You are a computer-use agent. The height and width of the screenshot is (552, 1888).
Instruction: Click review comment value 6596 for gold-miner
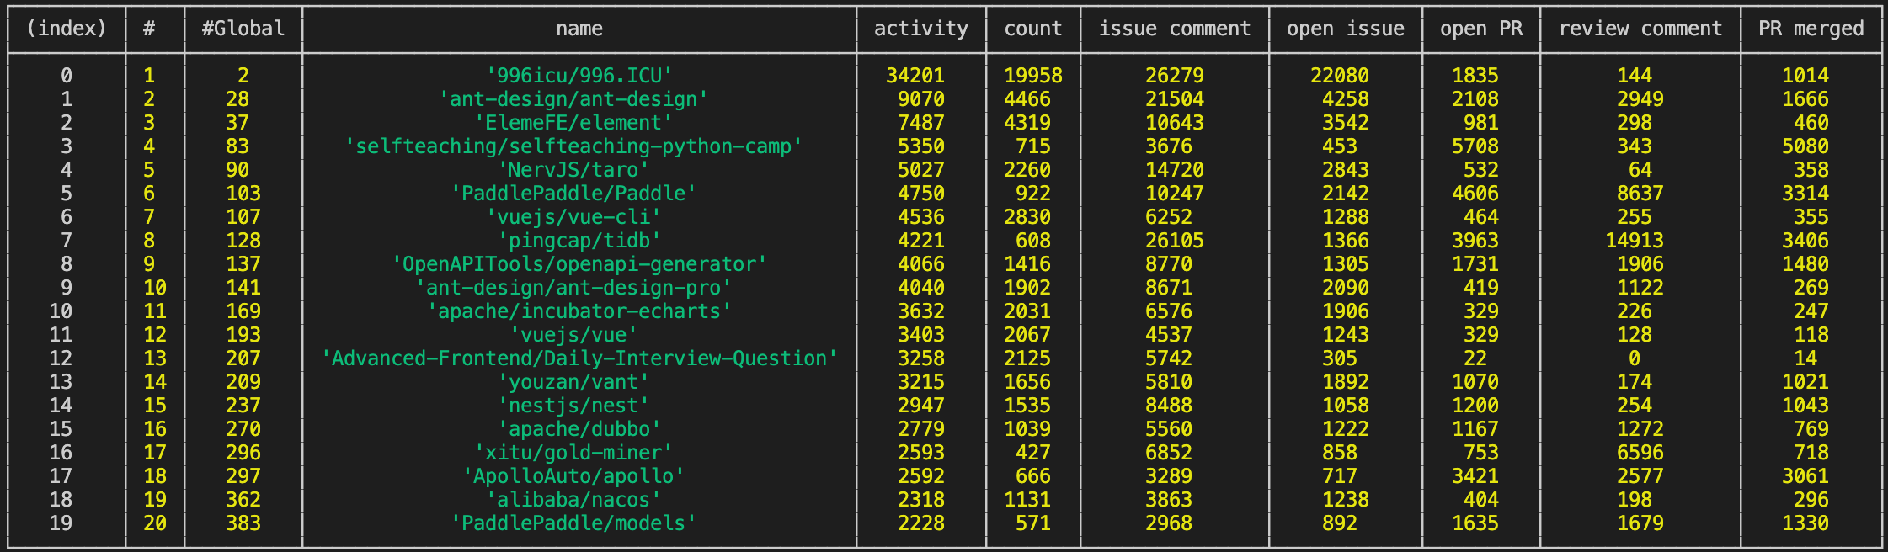coord(1640,453)
